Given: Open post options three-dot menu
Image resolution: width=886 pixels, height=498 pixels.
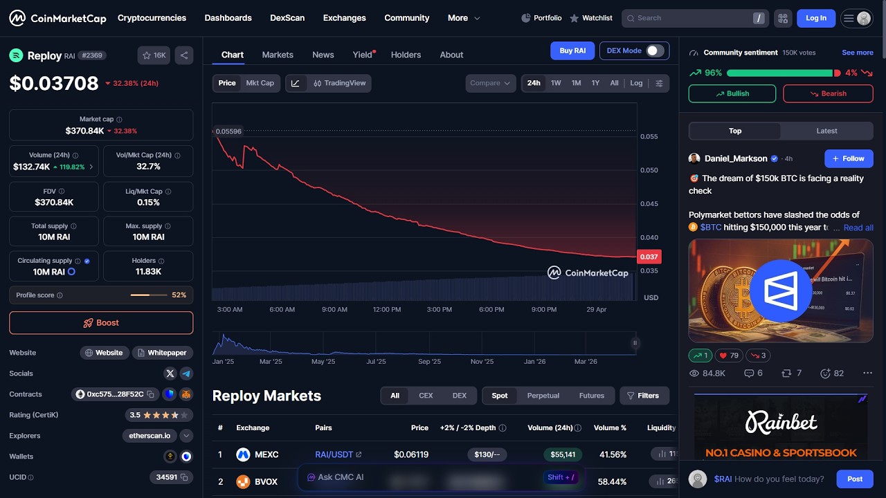Looking at the screenshot, I should pos(867,373).
